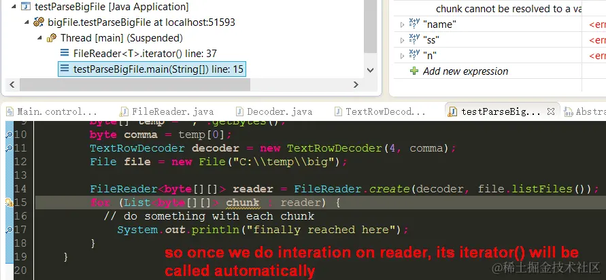This screenshot has height=280, width=606.
Task: Click the debug target icon beside bigFile.testParseBigFile
Action: point(39,22)
